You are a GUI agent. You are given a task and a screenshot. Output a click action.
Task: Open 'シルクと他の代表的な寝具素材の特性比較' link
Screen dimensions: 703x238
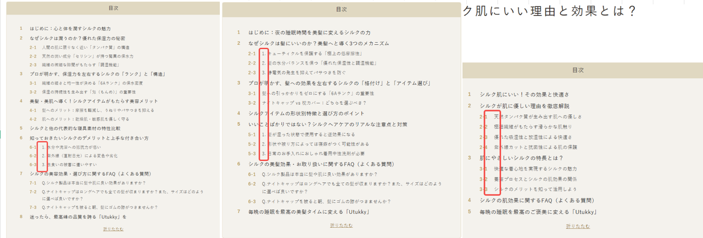click(75, 127)
